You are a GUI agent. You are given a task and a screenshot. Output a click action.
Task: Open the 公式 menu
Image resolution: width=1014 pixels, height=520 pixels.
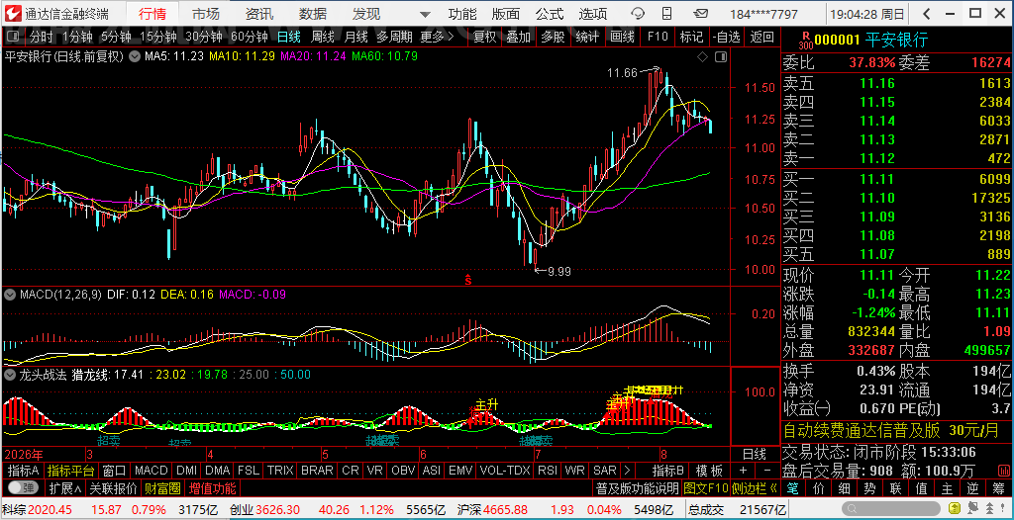coord(549,14)
